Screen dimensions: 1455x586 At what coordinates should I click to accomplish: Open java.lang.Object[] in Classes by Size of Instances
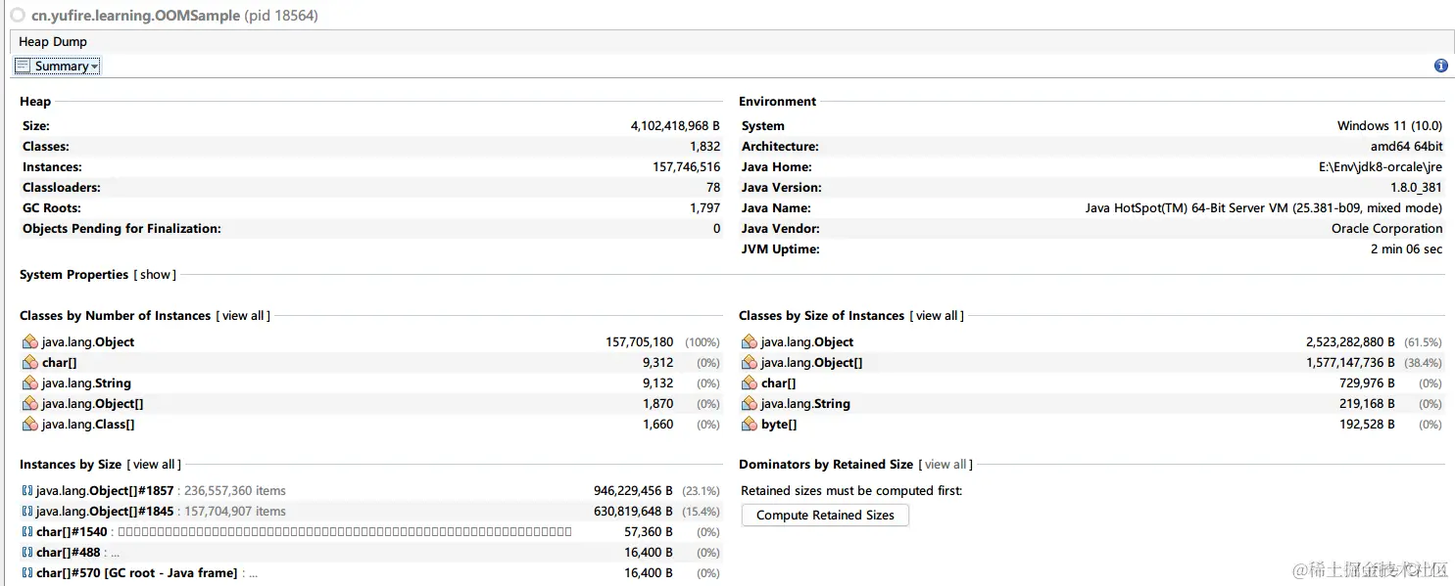(x=812, y=363)
